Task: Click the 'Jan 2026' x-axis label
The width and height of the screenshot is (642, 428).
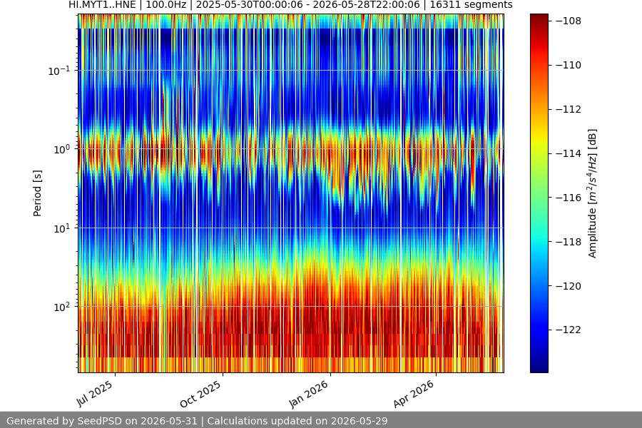Action: pyautogui.click(x=309, y=394)
